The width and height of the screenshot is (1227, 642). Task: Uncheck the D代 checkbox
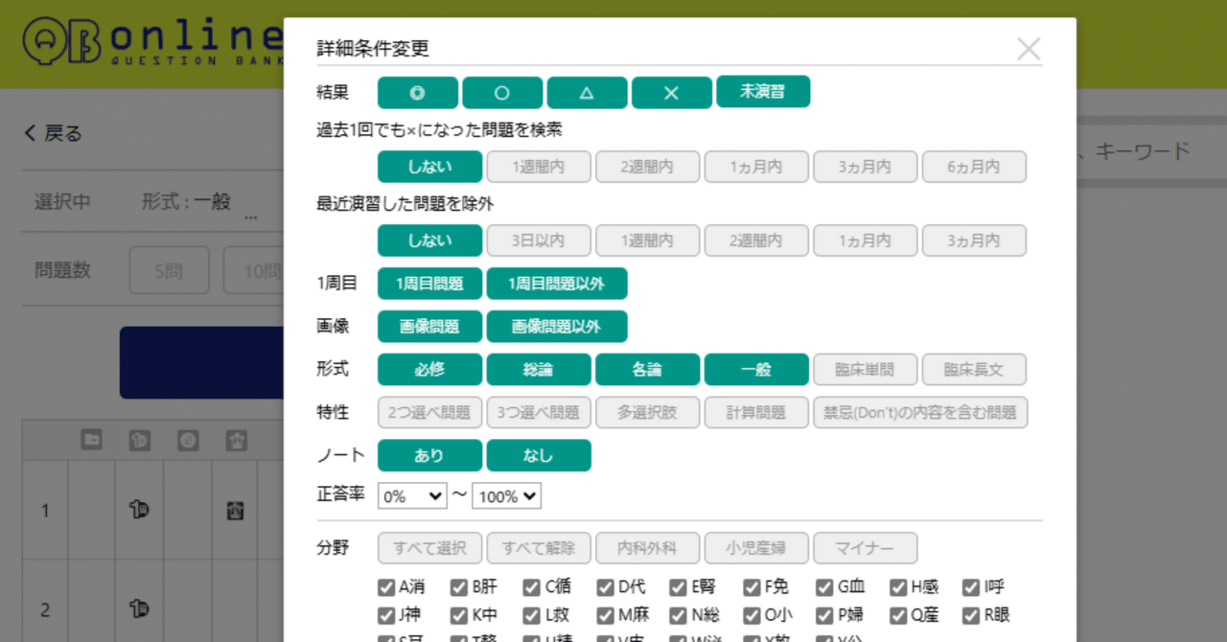coord(606,587)
